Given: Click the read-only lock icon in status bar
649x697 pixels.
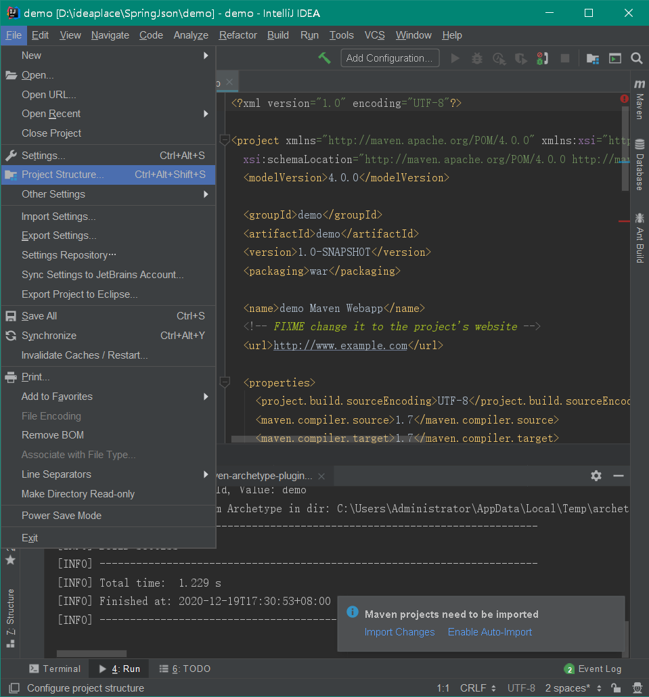Looking at the screenshot, I should (x=616, y=688).
